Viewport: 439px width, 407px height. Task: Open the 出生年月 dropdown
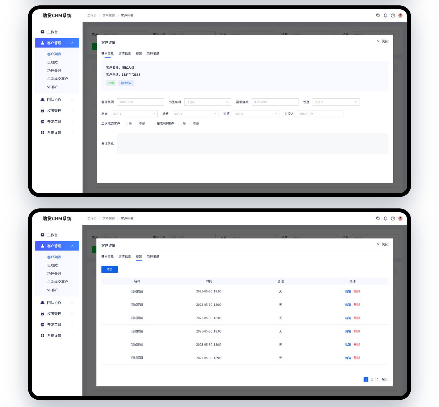[207, 102]
